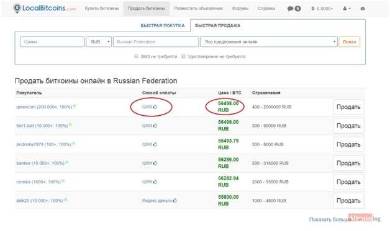Click the thumbs-up icon in the 500 - 90000 RUB row

(155, 126)
